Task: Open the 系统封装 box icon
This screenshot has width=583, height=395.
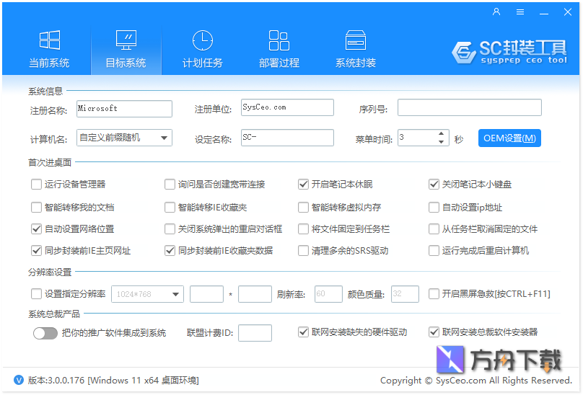Action: pyautogui.click(x=356, y=40)
